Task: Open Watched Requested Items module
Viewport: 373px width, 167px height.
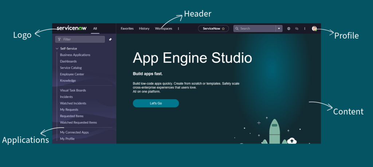Action: 79,123
